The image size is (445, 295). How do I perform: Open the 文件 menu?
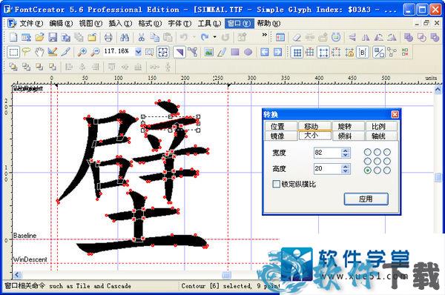click(x=30, y=23)
